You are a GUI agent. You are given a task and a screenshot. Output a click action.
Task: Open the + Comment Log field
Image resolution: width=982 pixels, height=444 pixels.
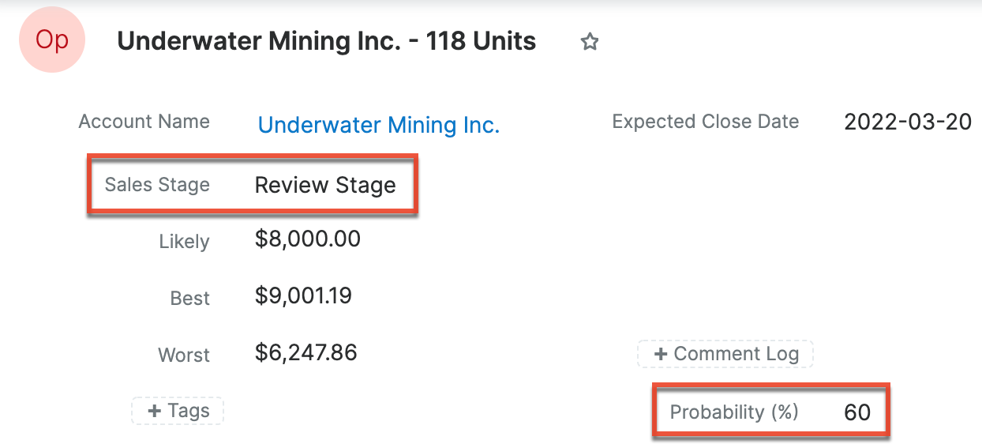point(725,354)
